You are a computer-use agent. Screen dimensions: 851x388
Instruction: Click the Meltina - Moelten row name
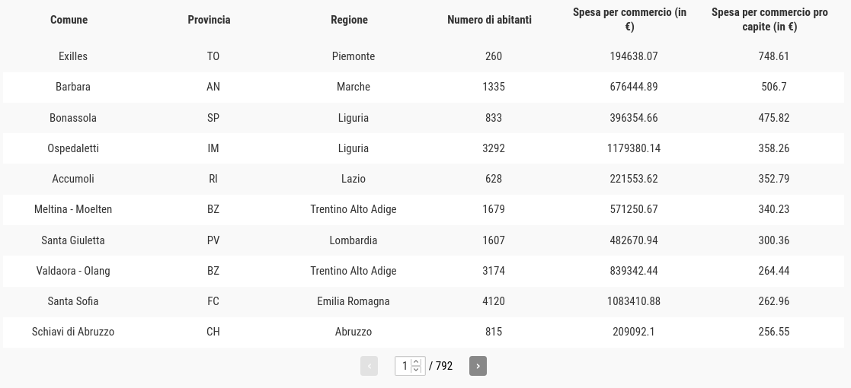72,209
